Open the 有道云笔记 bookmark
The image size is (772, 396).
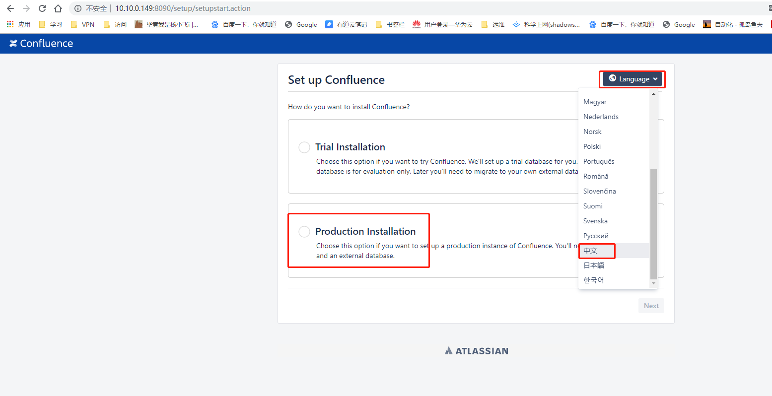tap(346, 24)
